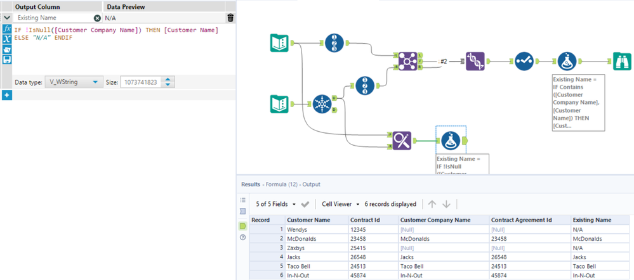634x280 pixels.
Task: Click the highlighted Formula tool after Find Replace
Action: tap(451, 141)
